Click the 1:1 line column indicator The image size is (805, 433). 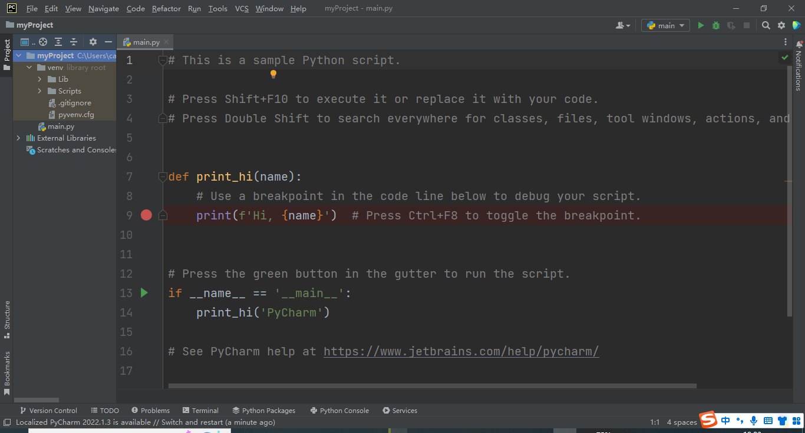(x=655, y=422)
